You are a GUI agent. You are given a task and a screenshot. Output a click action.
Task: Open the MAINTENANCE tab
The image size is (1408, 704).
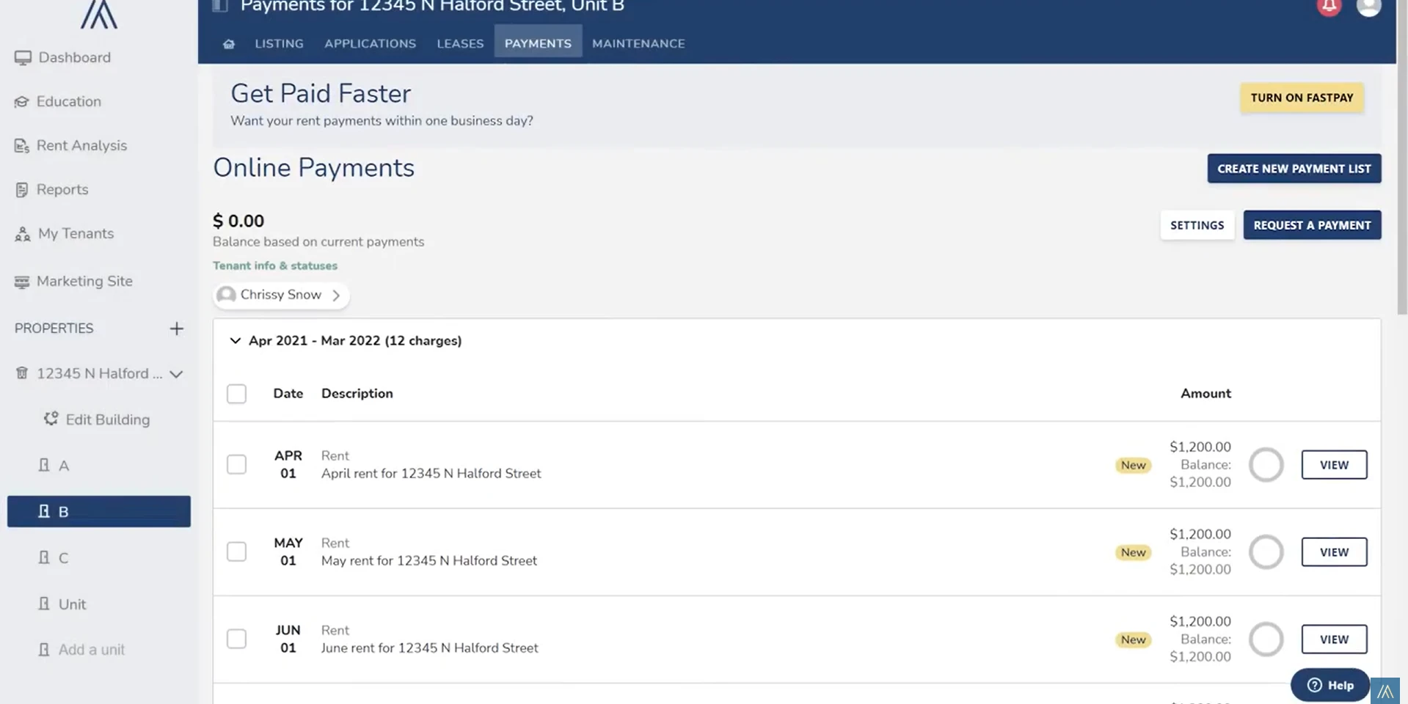(638, 43)
